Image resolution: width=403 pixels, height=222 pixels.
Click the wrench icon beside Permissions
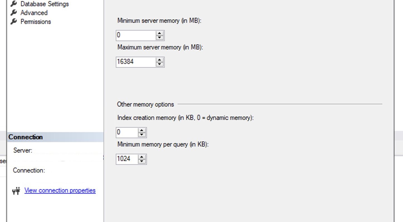(14, 22)
